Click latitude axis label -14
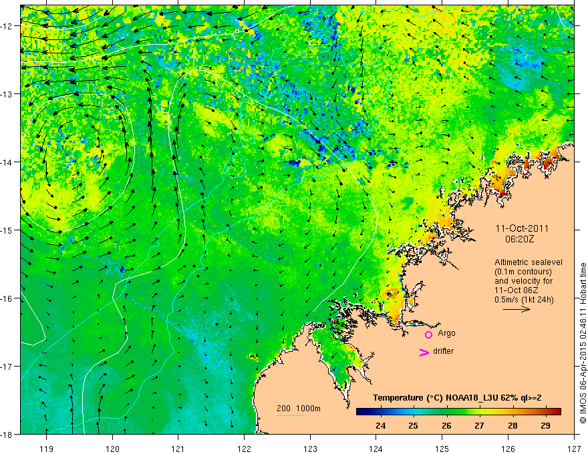588x454 pixels. click(x=7, y=162)
